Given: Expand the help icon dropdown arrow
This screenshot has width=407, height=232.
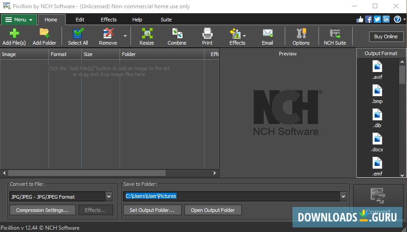Looking at the screenshot, I should (404, 20).
